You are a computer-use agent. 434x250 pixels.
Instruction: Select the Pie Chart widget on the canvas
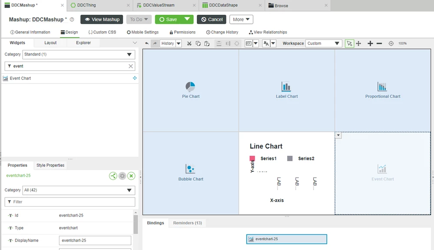point(191,90)
